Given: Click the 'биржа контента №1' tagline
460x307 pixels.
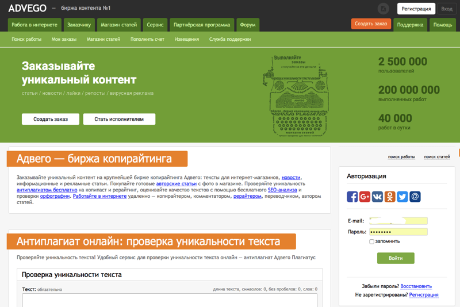Looking at the screenshot, I should coord(86,8).
